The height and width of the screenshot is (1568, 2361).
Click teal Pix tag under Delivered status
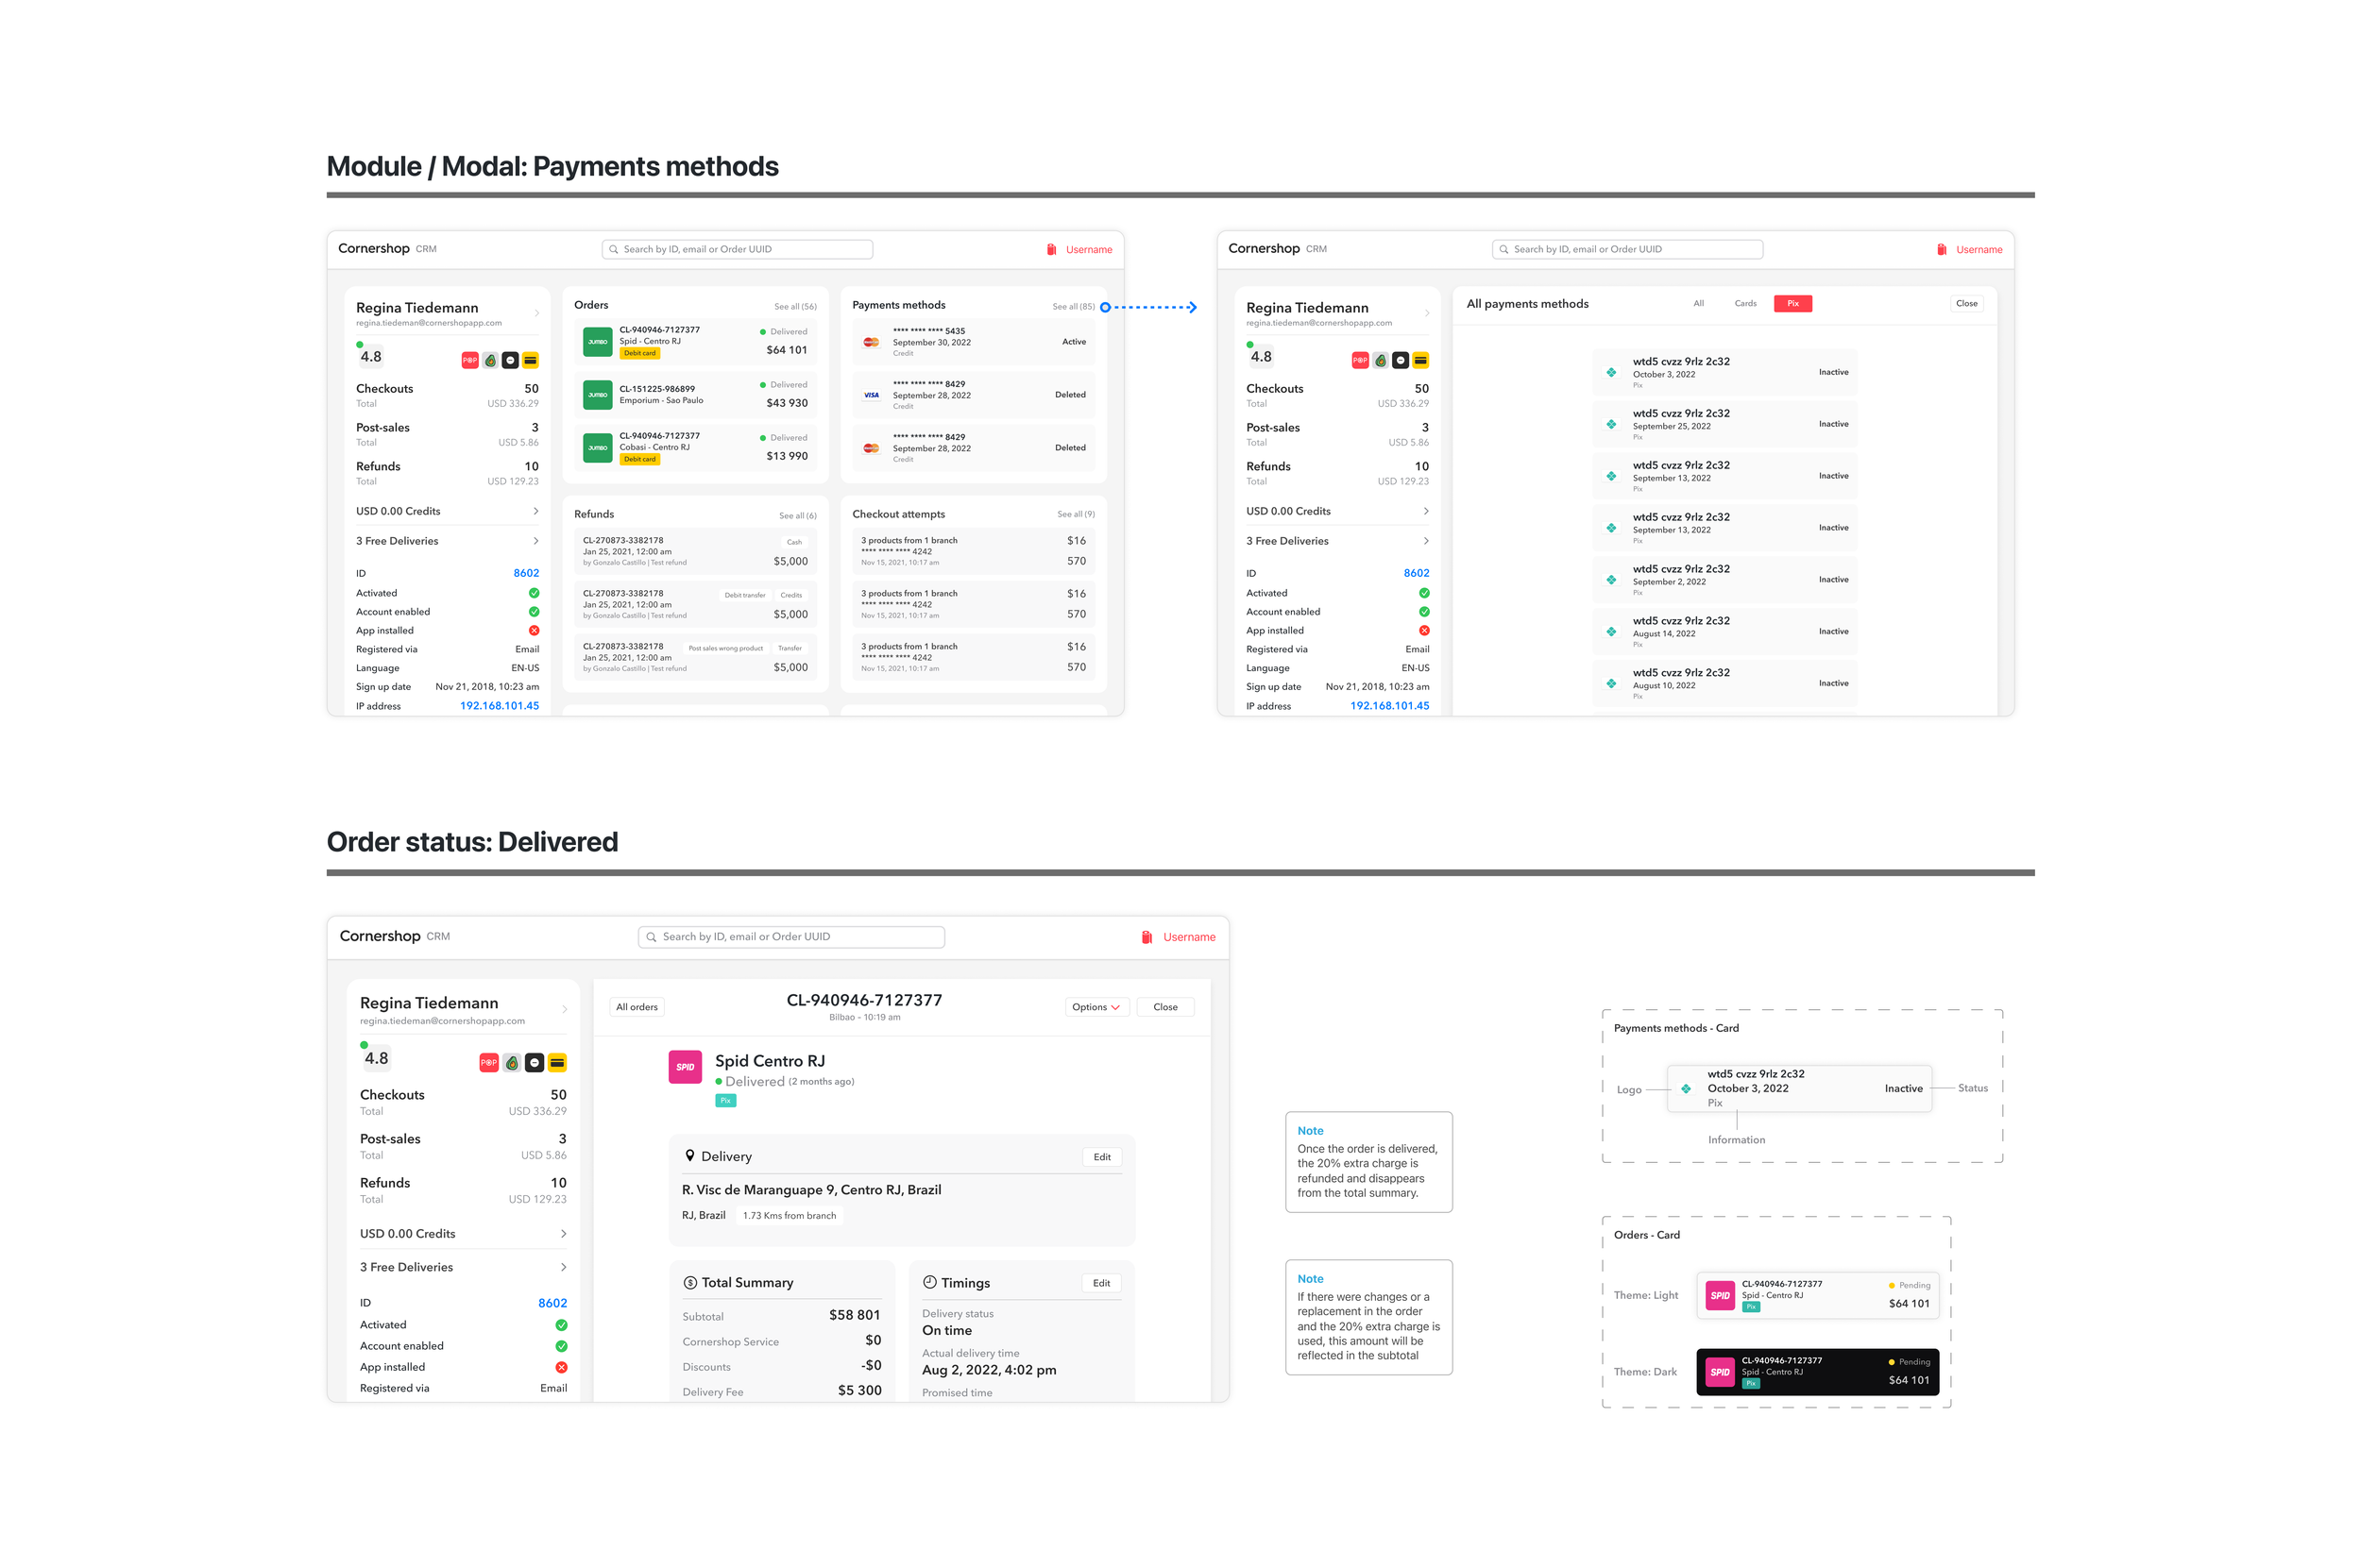[725, 1101]
